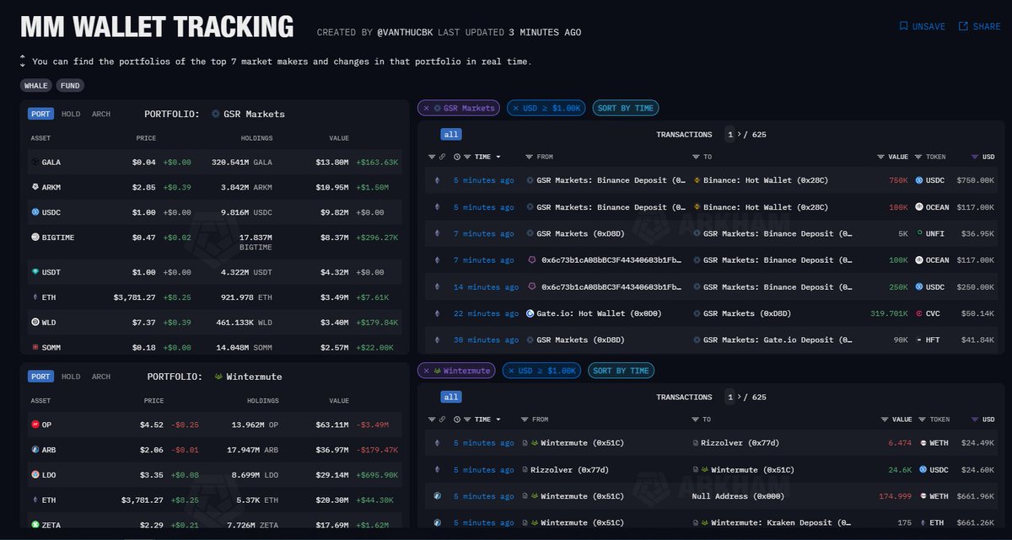1012x540 pixels.
Task: Click the WHALE tag
Action: click(36, 85)
